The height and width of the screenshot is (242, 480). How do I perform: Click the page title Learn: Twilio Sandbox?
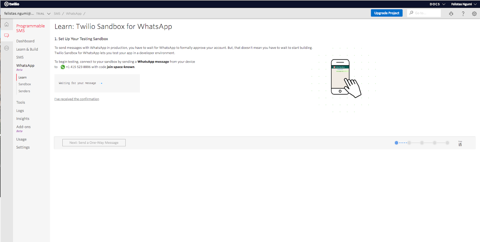pyautogui.click(x=113, y=27)
